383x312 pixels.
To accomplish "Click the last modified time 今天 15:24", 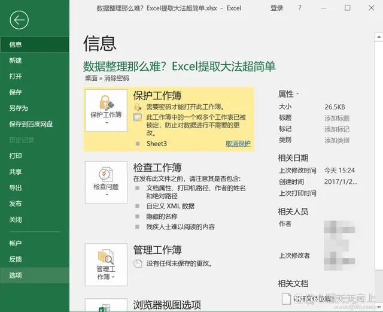I will point(339,170).
